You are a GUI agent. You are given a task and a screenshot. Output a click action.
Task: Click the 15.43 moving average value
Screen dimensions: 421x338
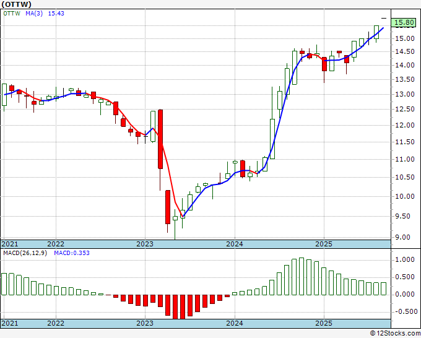click(x=56, y=14)
